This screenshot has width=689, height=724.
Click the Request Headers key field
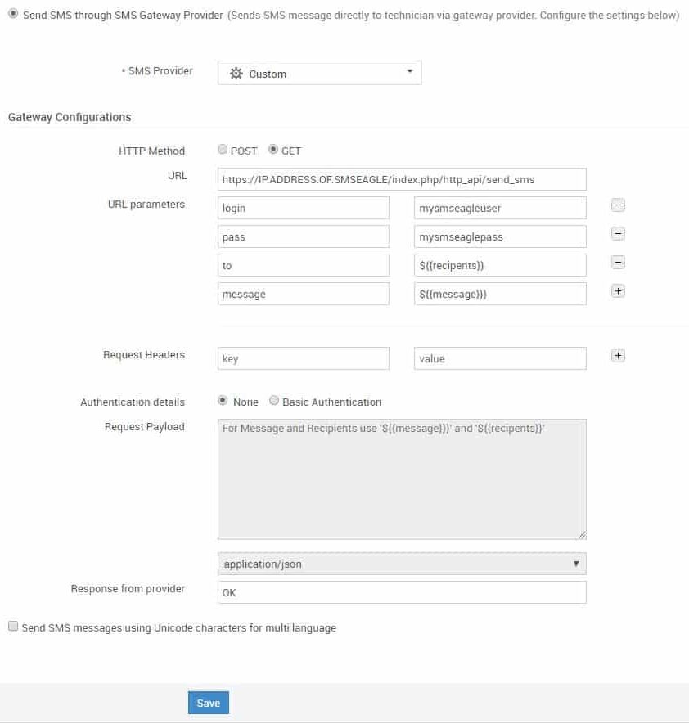[304, 358]
